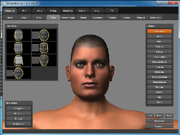Select the Macro modelling sub-tab

click(10, 18)
